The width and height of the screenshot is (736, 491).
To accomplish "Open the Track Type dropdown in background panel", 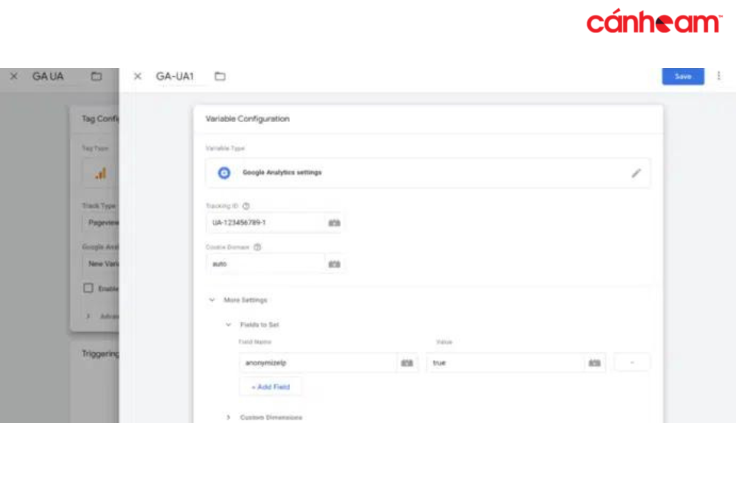I will 101,223.
